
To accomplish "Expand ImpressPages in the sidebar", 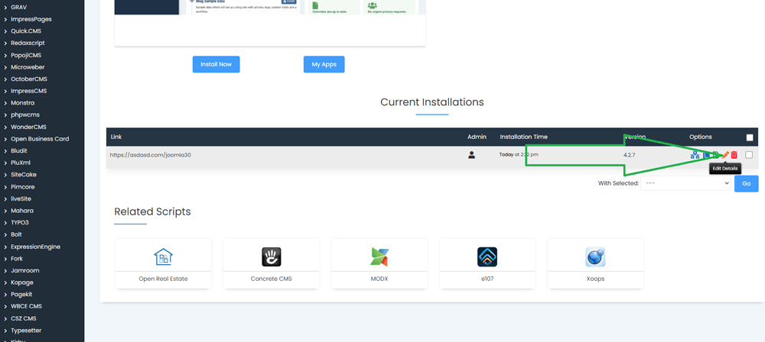I will click(x=31, y=20).
